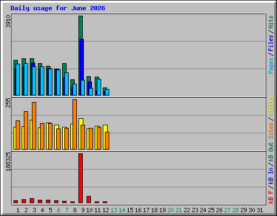Click day 31 on the x-axis

pyautogui.click(x=260, y=210)
